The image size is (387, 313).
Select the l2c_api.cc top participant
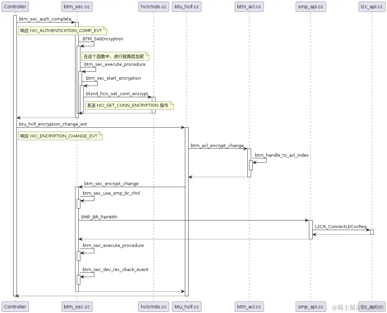click(372, 6)
